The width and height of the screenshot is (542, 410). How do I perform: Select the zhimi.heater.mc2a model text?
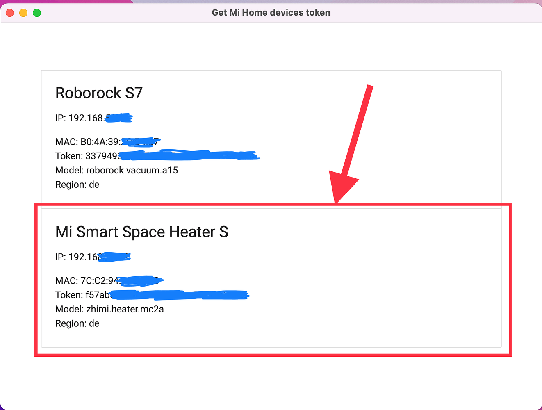coord(109,309)
